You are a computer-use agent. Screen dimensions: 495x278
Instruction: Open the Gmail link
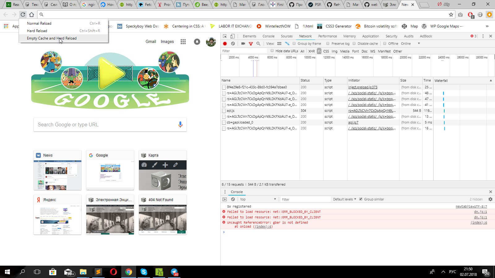(x=151, y=42)
